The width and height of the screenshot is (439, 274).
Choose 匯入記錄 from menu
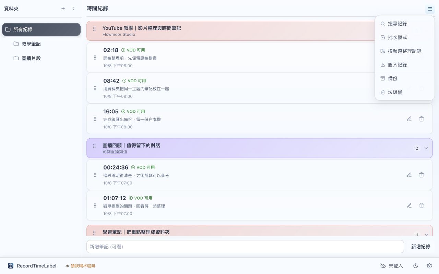(x=405, y=65)
